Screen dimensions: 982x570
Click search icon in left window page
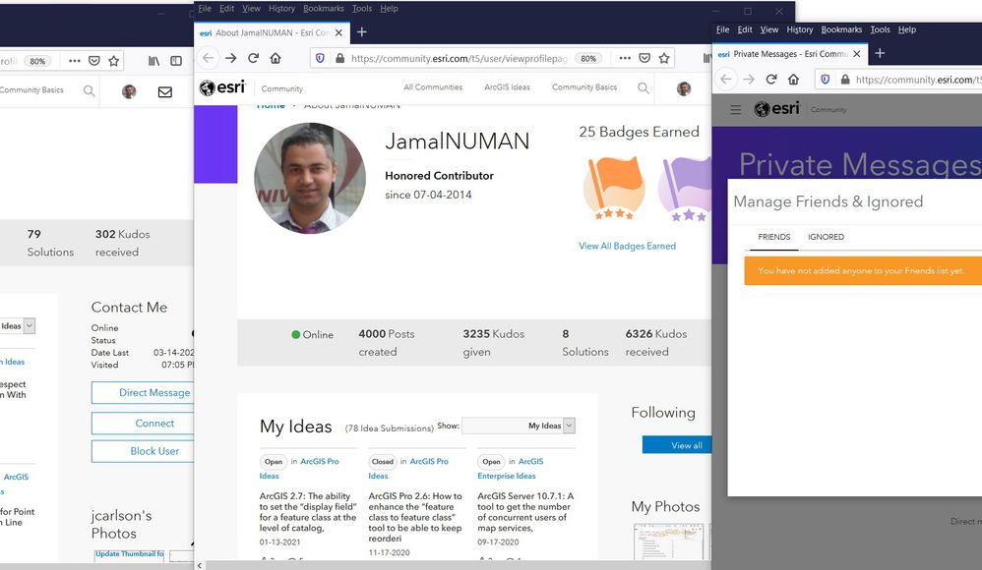pyautogui.click(x=89, y=91)
